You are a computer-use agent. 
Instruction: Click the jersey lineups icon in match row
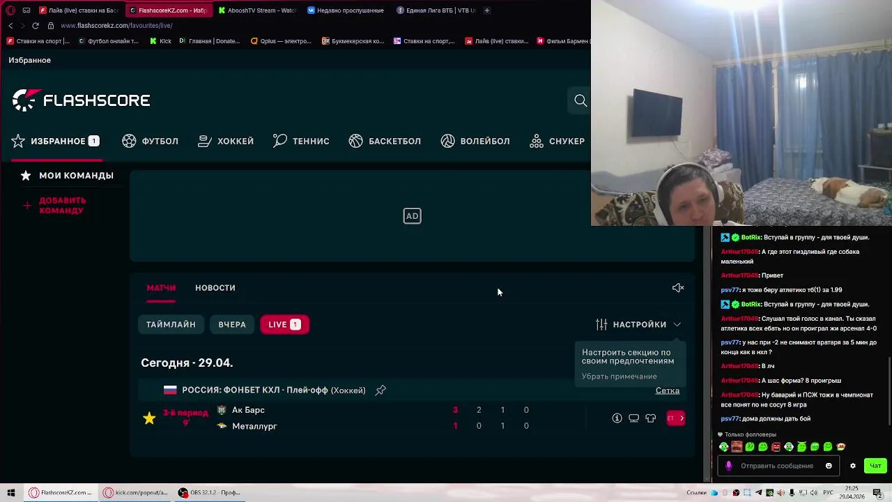tap(650, 418)
